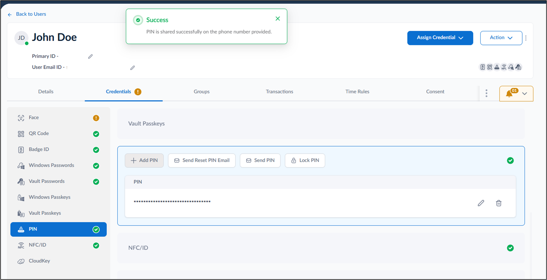Open the Assign Credential dropdown

(x=440, y=38)
